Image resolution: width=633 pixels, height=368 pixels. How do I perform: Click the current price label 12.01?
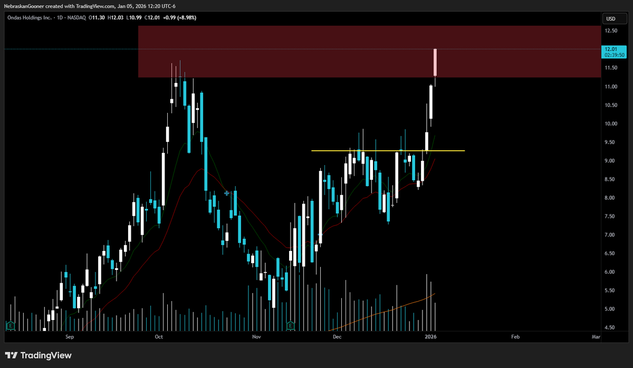pos(611,49)
